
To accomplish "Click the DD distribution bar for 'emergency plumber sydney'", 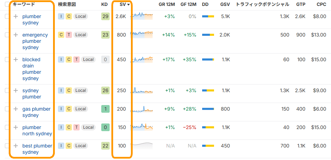I will click(208, 35).
